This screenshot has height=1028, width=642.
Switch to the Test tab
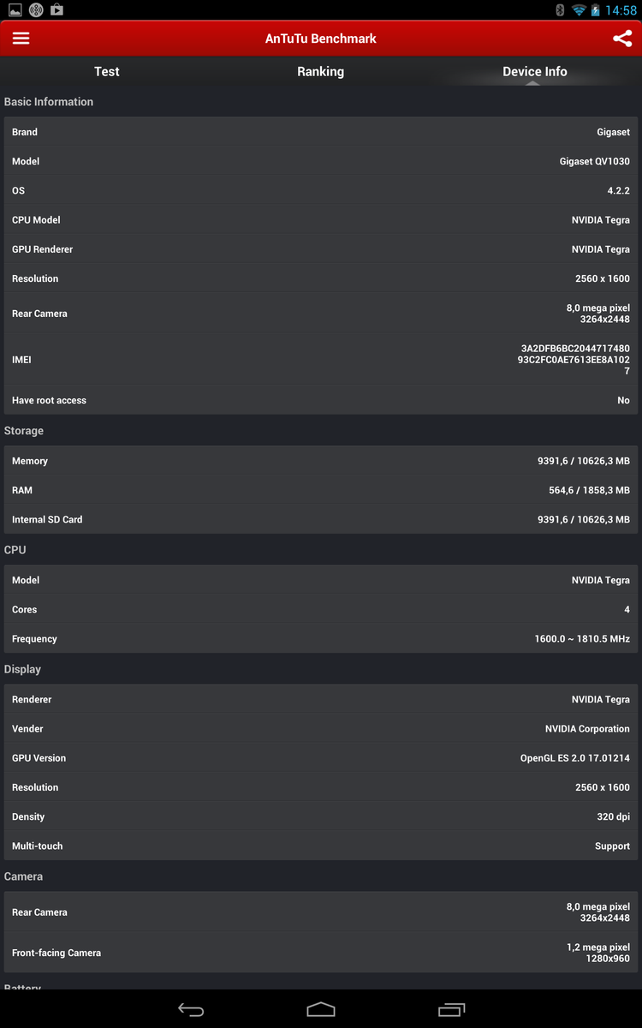click(107, 72)
